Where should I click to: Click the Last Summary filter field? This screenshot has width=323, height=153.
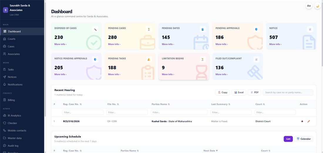231,112
